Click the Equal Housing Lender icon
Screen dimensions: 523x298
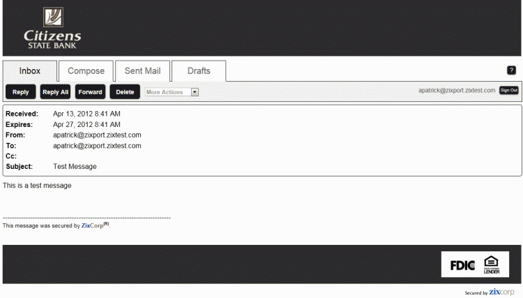pos(492,265)
